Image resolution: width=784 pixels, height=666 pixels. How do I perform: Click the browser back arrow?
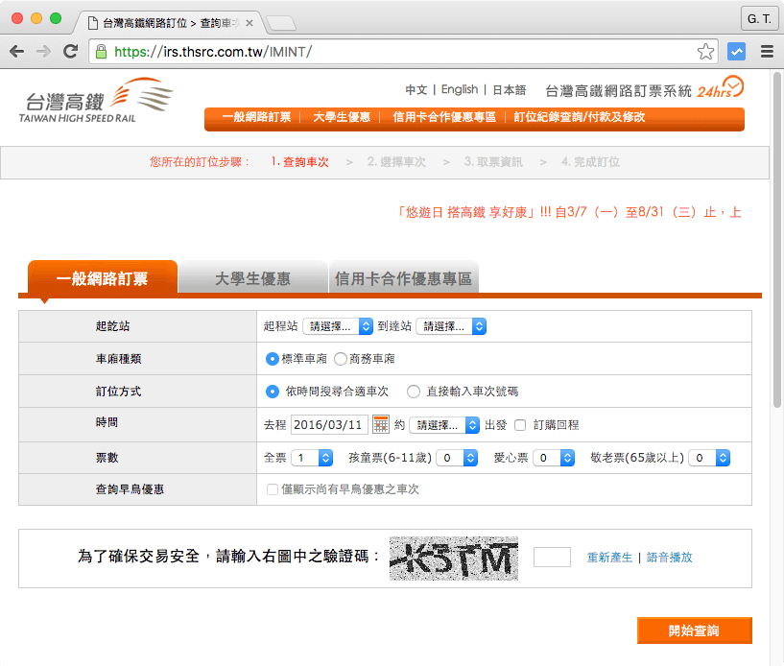pos(17,52)
